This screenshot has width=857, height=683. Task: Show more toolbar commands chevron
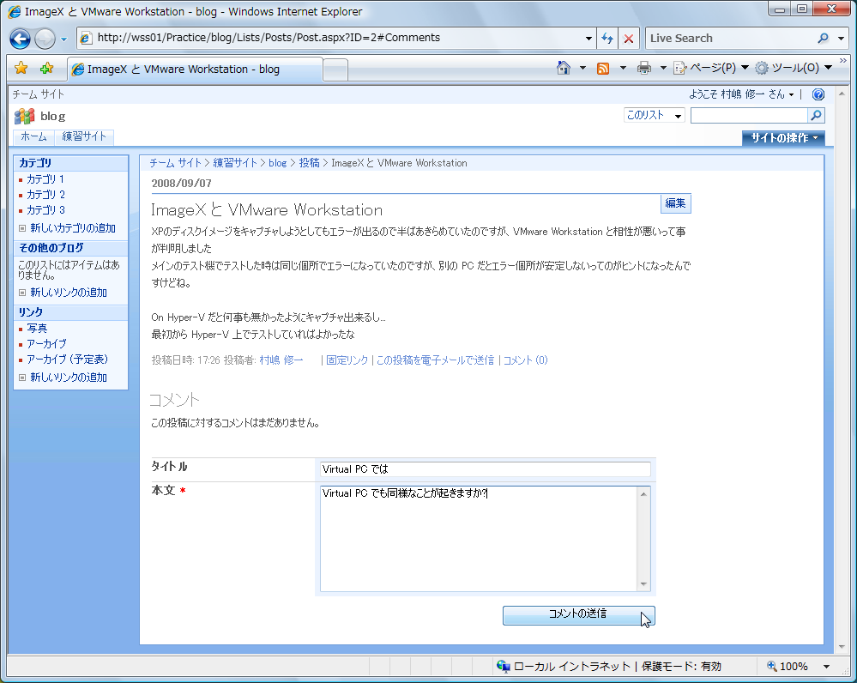[842, 60]
